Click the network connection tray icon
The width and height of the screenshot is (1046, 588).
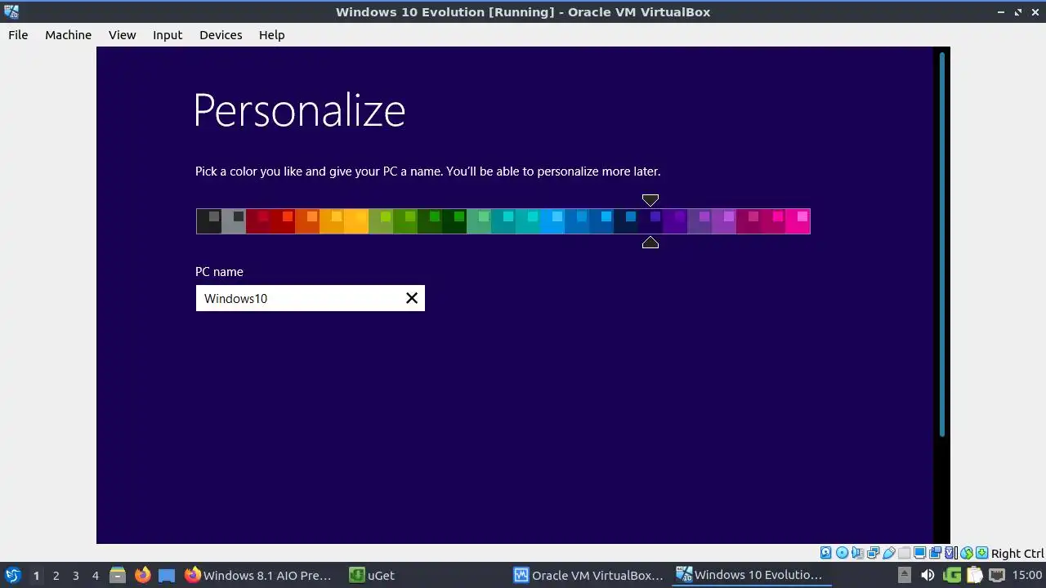point(998,575)
